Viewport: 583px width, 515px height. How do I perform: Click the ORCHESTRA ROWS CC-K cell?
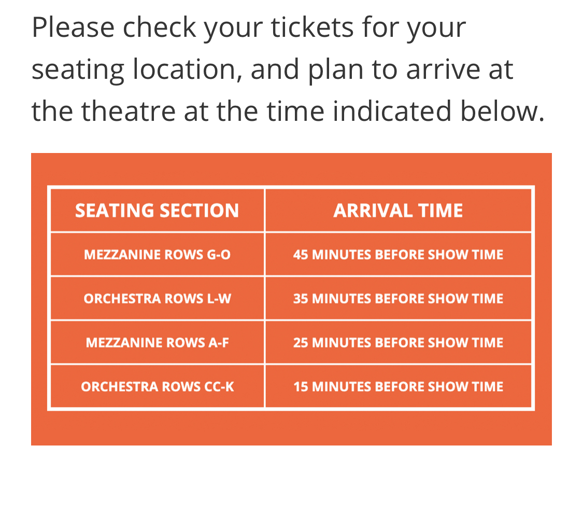pyautogui.click(x=157, y=387)
